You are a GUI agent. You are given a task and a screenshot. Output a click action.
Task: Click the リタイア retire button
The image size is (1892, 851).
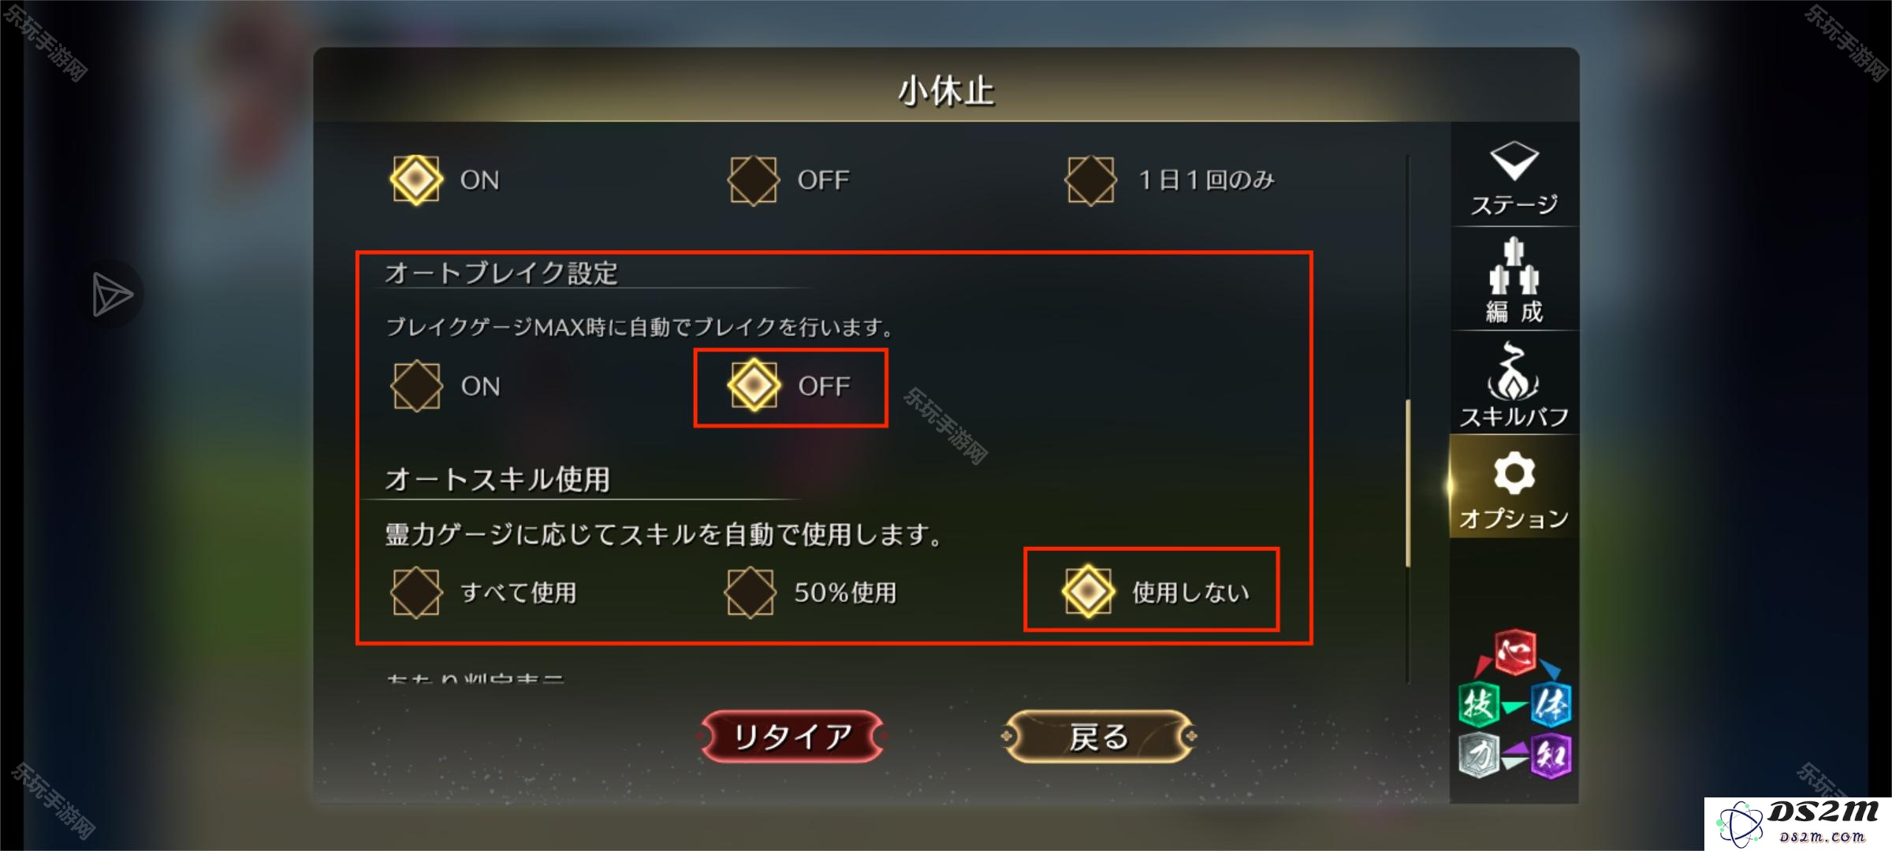coord(791,737)
